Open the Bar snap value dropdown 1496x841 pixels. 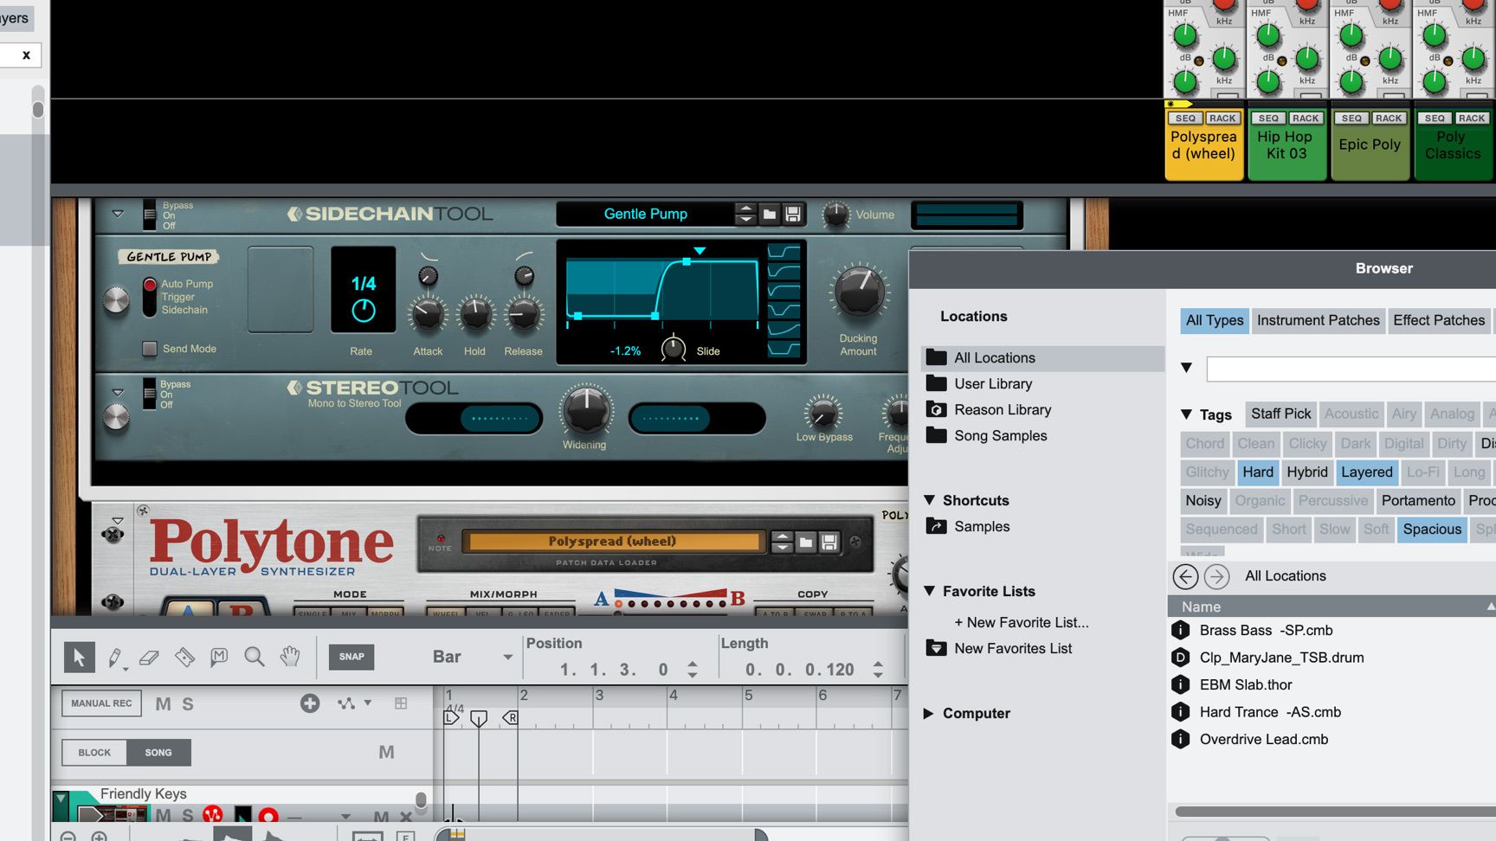click(x=507, y=658)
